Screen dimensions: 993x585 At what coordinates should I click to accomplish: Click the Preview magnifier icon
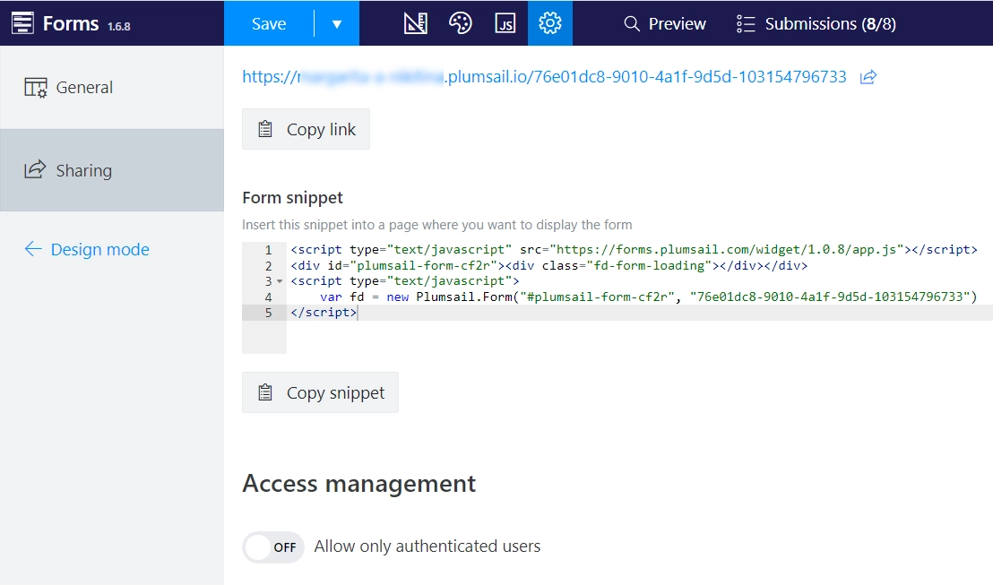632,24
